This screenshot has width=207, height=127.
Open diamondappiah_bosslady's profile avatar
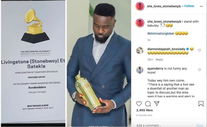[x=140, y=51]
